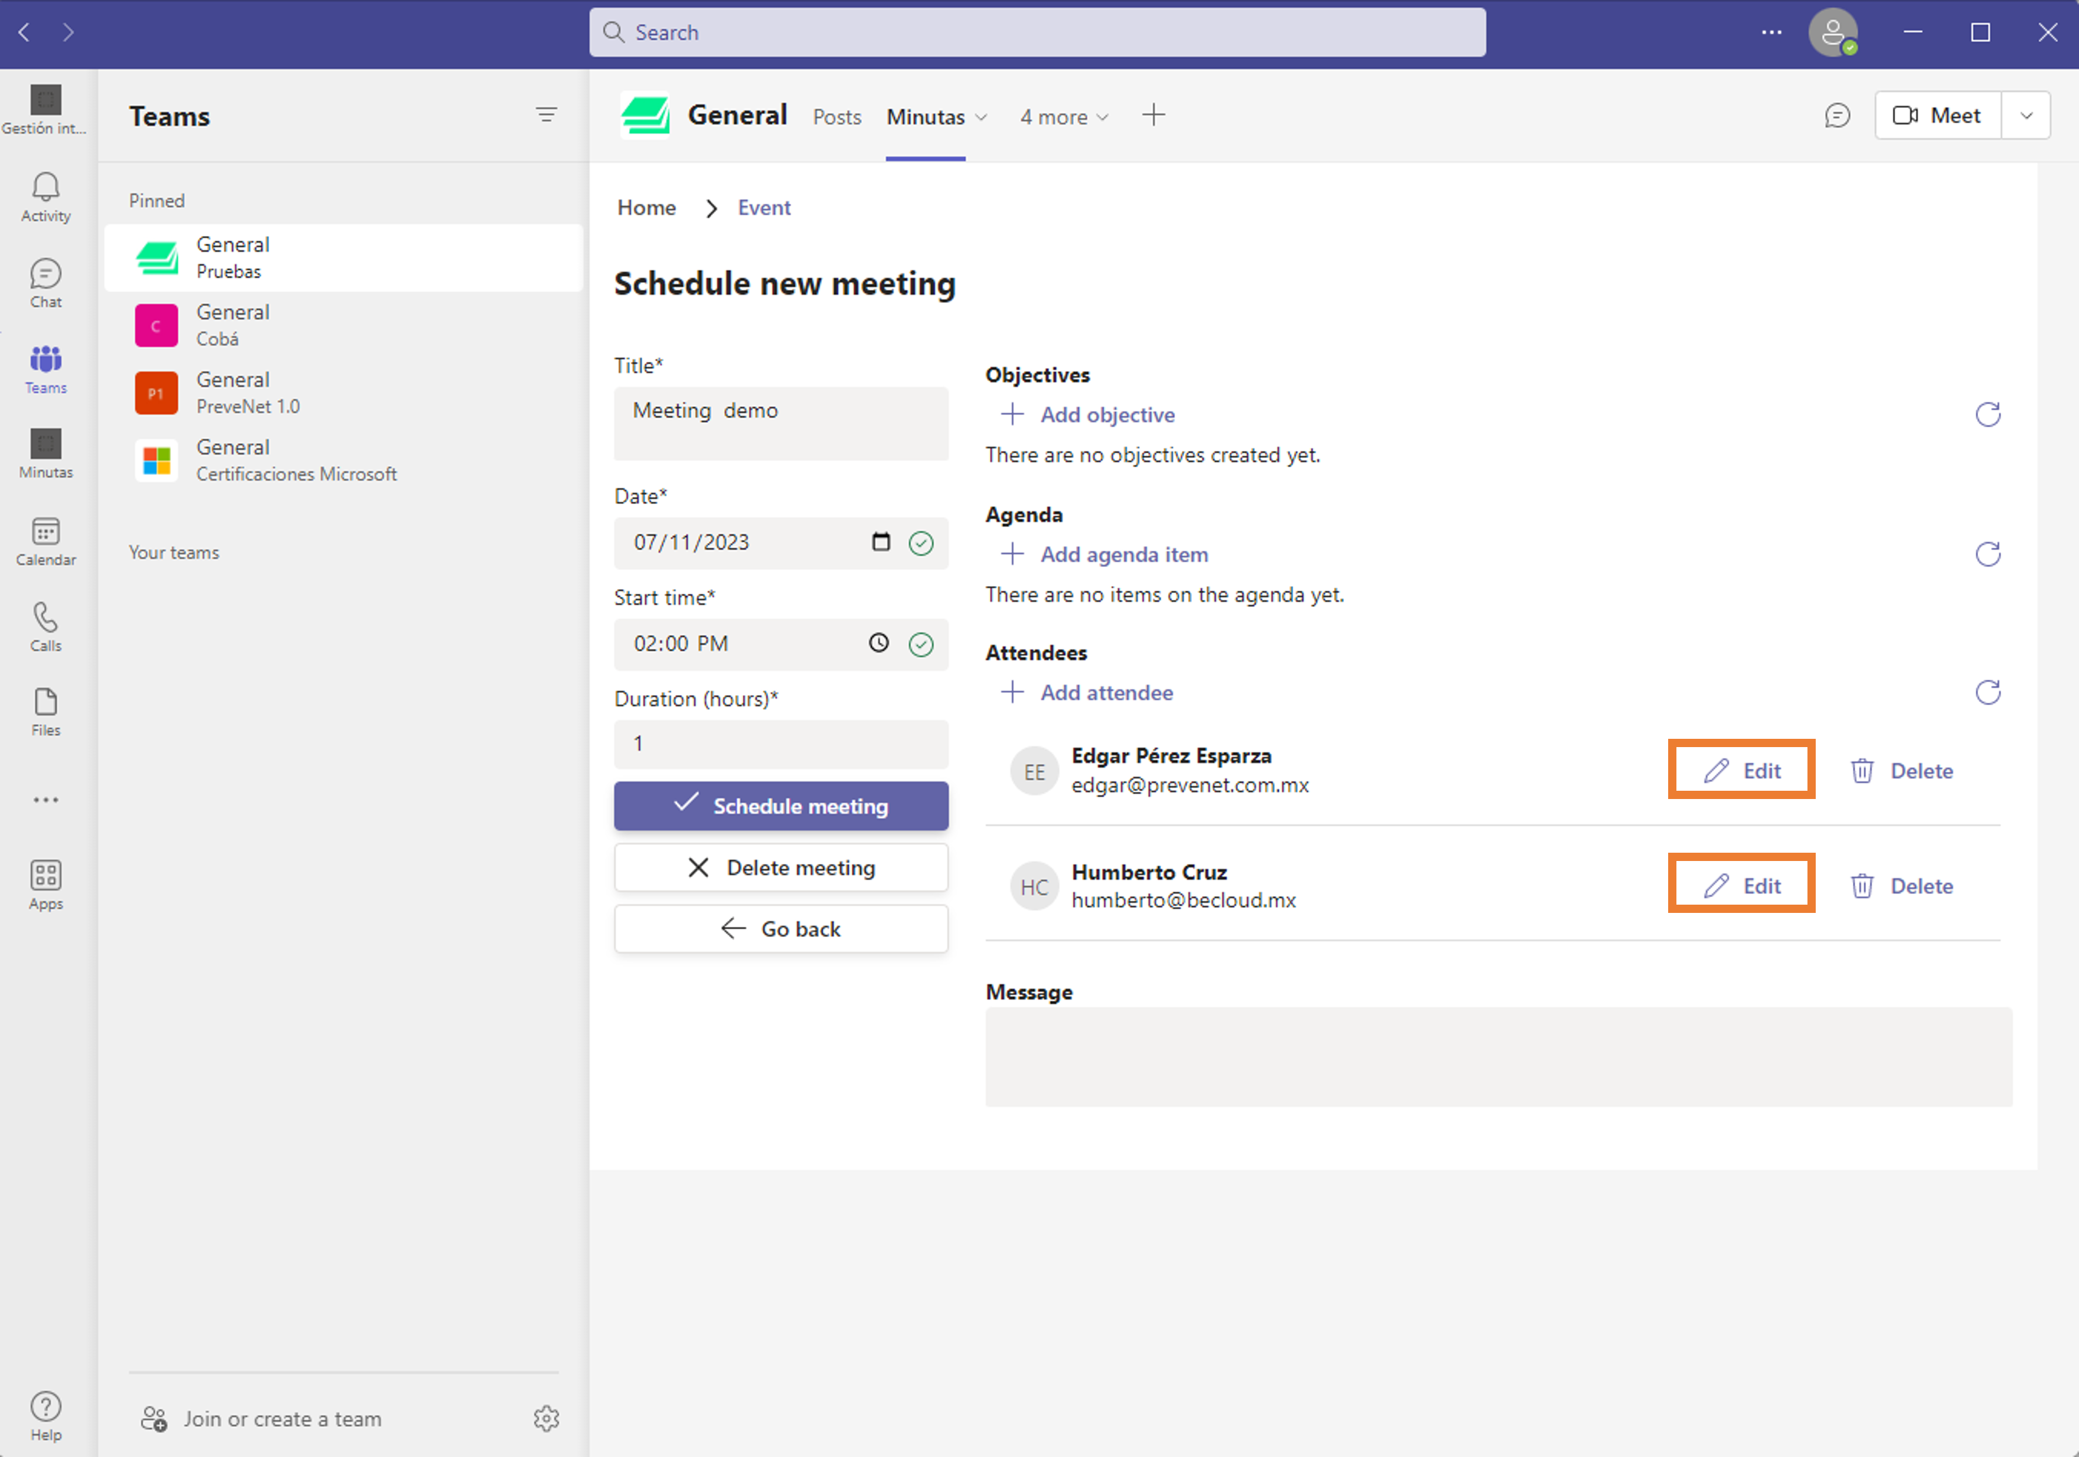Click Join or create a team

(x=261, y=1419)
